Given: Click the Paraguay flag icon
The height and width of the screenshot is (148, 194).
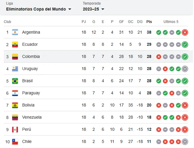Looking at the screenshot, I should click(15, 93).
